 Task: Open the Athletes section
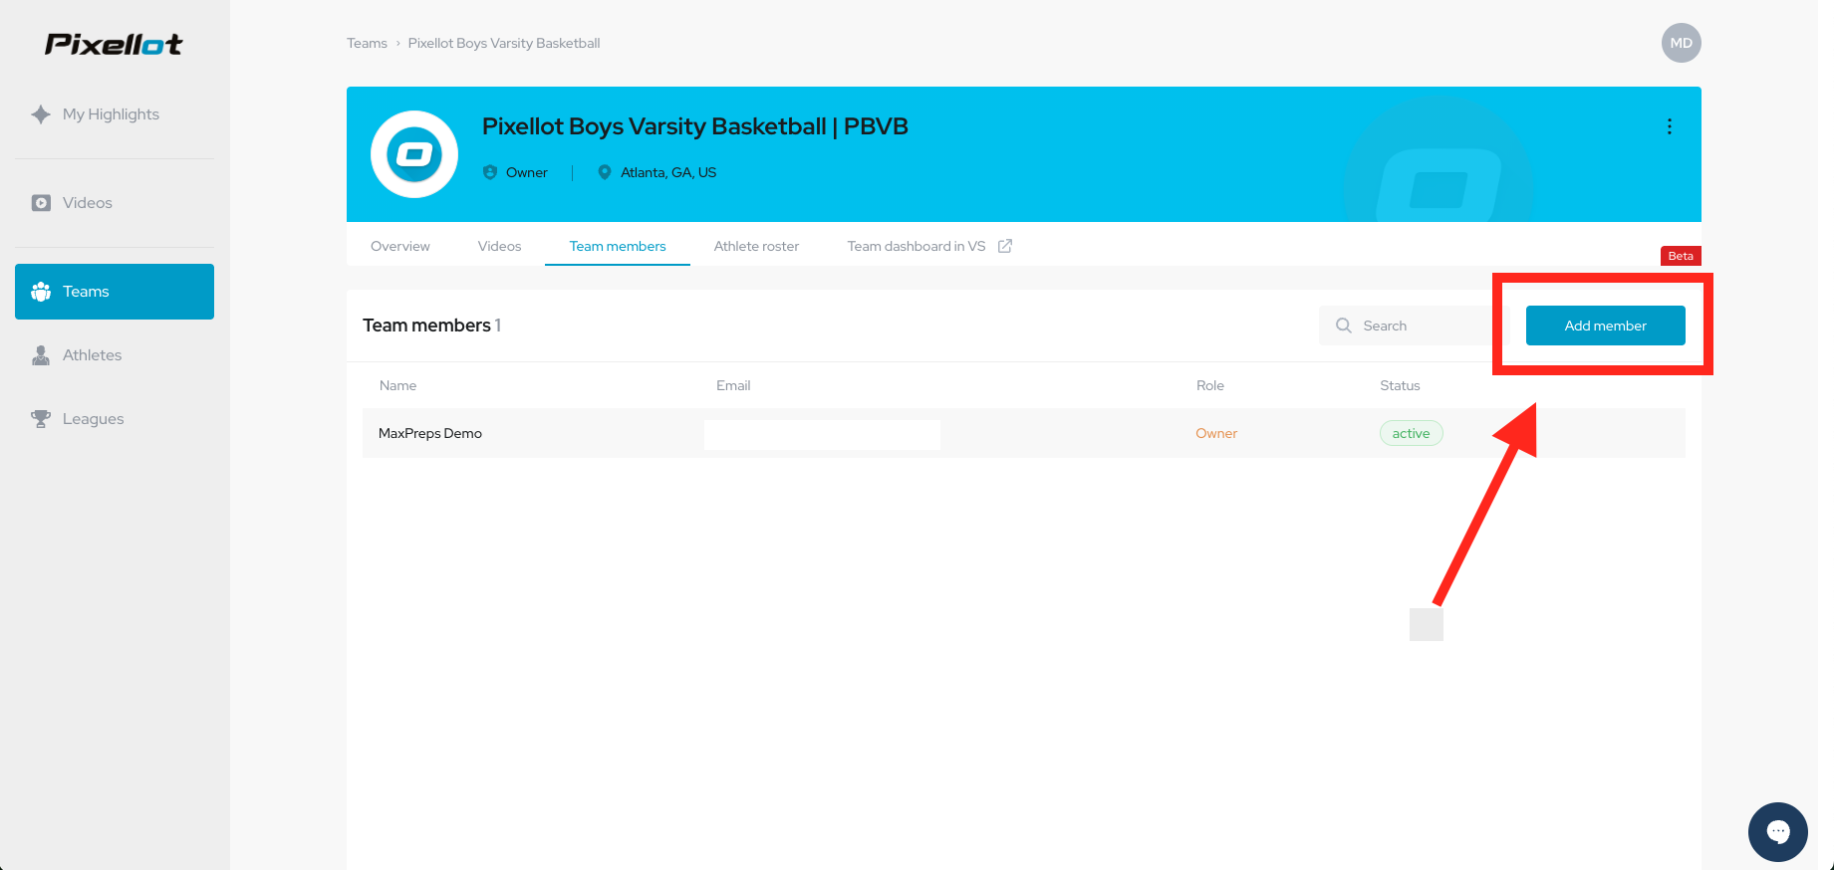point(92,355)
